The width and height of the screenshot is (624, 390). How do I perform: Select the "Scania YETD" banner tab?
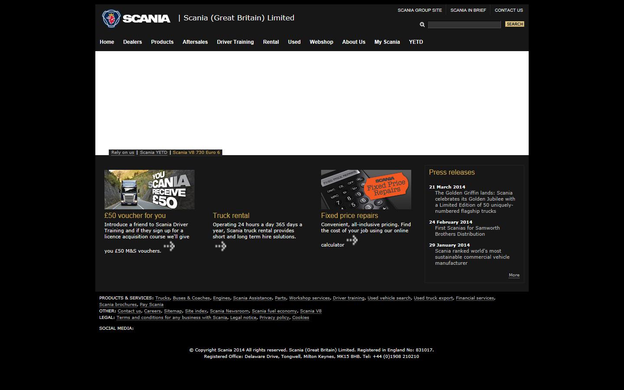click(153, 152)
